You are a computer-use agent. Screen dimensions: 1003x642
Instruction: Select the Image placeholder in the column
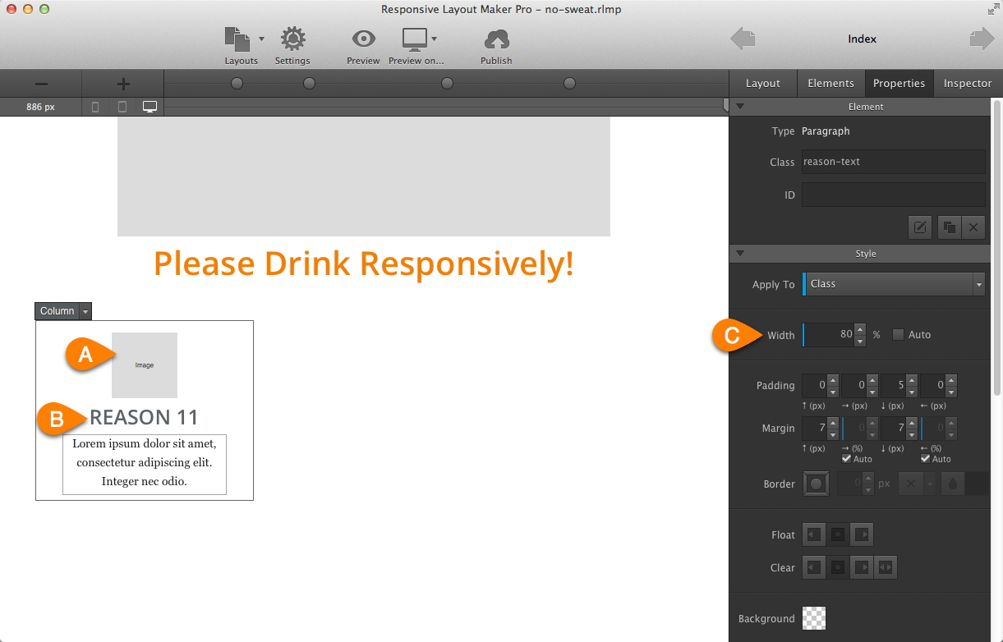(145, 365)
